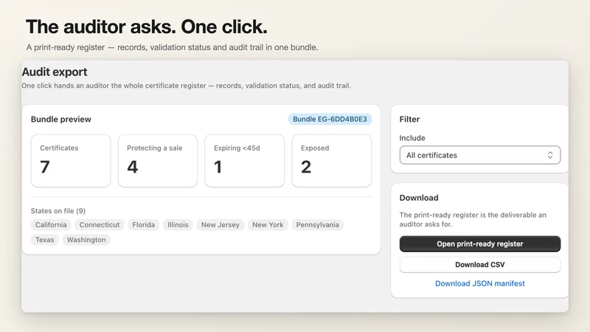The height and width of the screenshot is (332, 590).
Task: Click the dropdown chevron arrows icon
Action: point(550,155)
